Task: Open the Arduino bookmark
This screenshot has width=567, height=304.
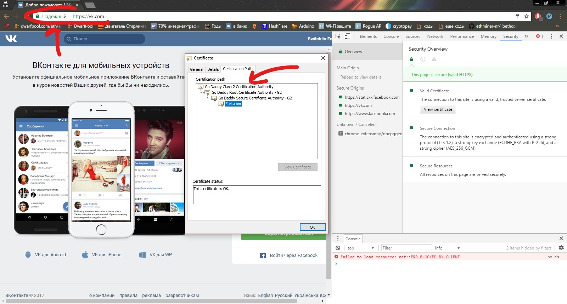Action: 303,26
